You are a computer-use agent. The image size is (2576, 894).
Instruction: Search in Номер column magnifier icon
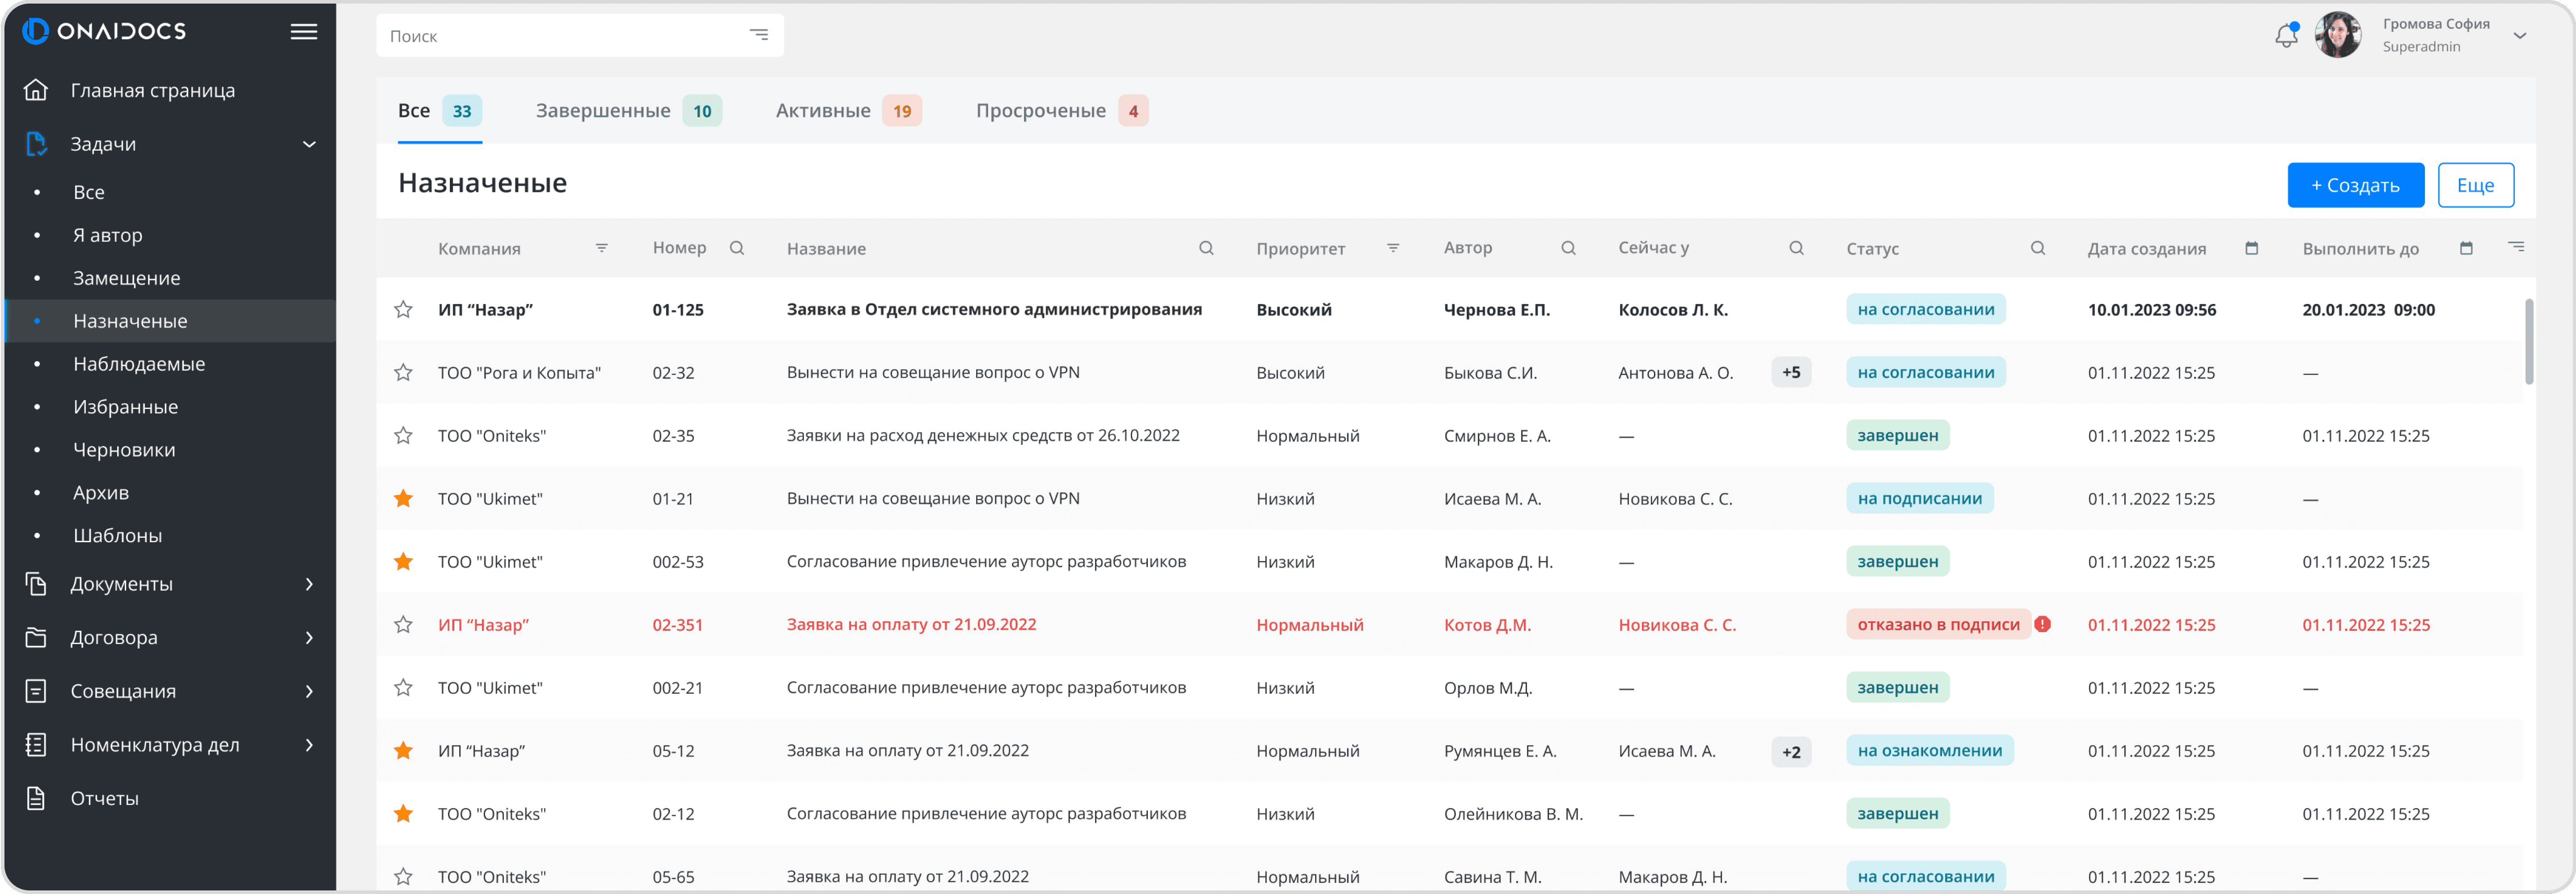click(737, 248)
